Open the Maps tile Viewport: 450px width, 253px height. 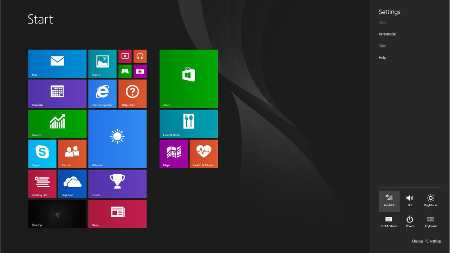click(174, 154)
